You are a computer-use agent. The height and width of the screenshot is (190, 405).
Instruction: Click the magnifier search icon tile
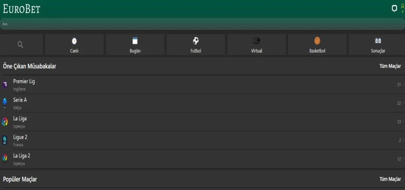click(x=21, y=44)
